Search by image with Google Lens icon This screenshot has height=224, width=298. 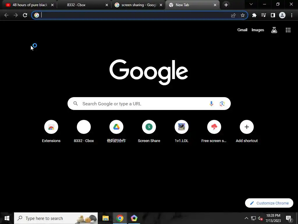222,104
